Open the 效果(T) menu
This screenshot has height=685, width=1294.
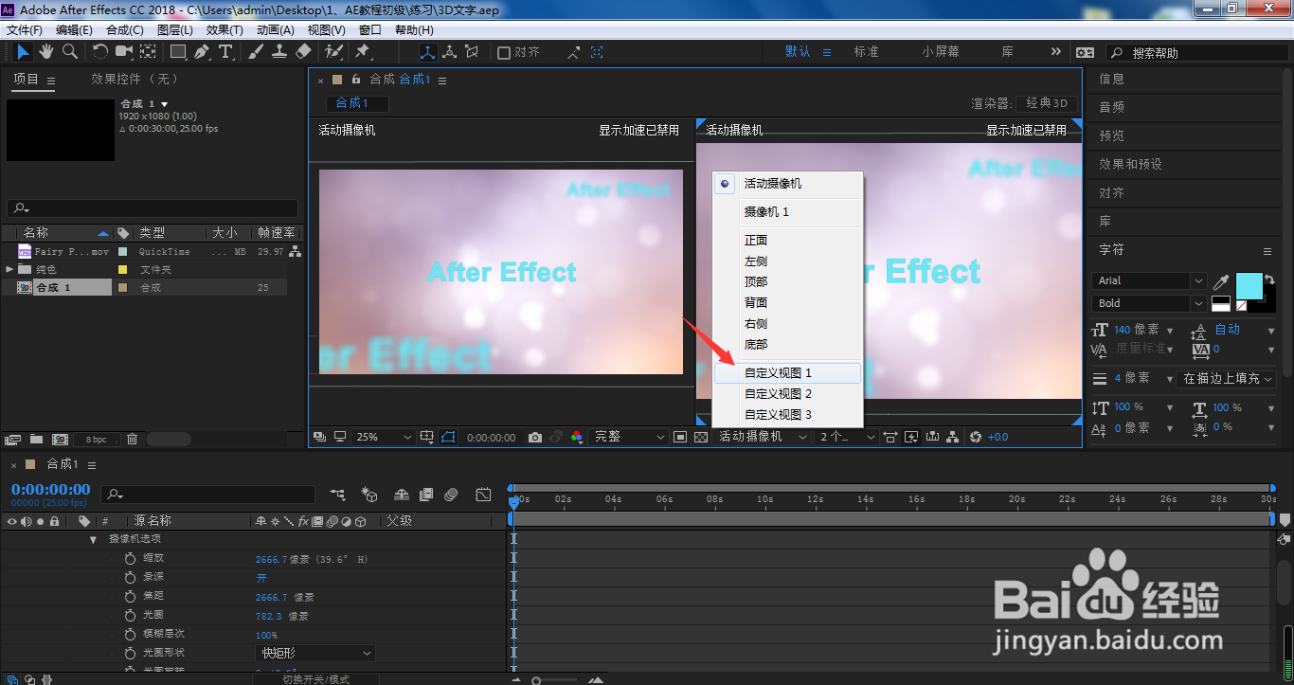pyautogui.click(x=225, y=30)
